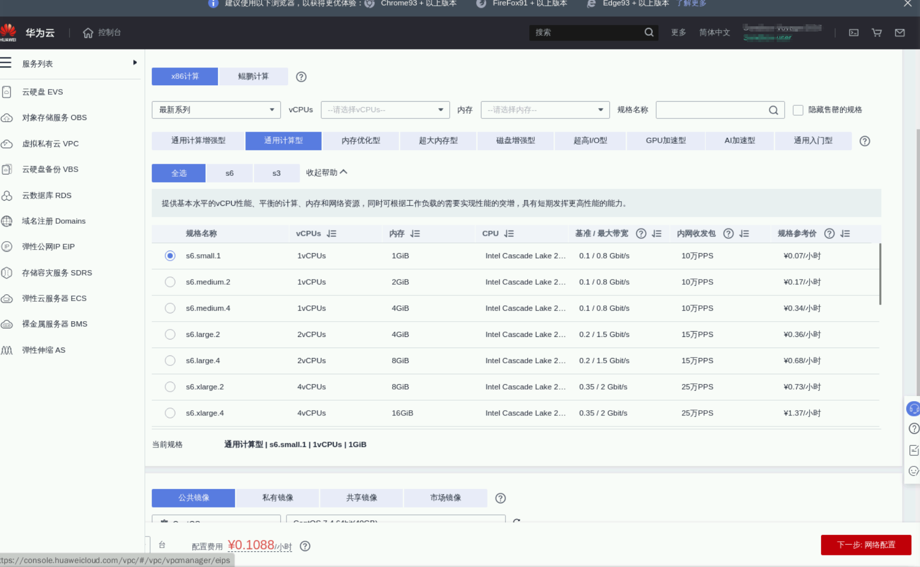Viewport: 920px width, 567px height.
Task: Select the s6 filter tab
Action: pyautogui.click(x=230, y=173)
